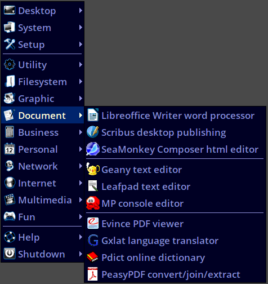Click the Leafpad notepad icon
The width and height of the screenshot is (268, 284).
(93, 186)
